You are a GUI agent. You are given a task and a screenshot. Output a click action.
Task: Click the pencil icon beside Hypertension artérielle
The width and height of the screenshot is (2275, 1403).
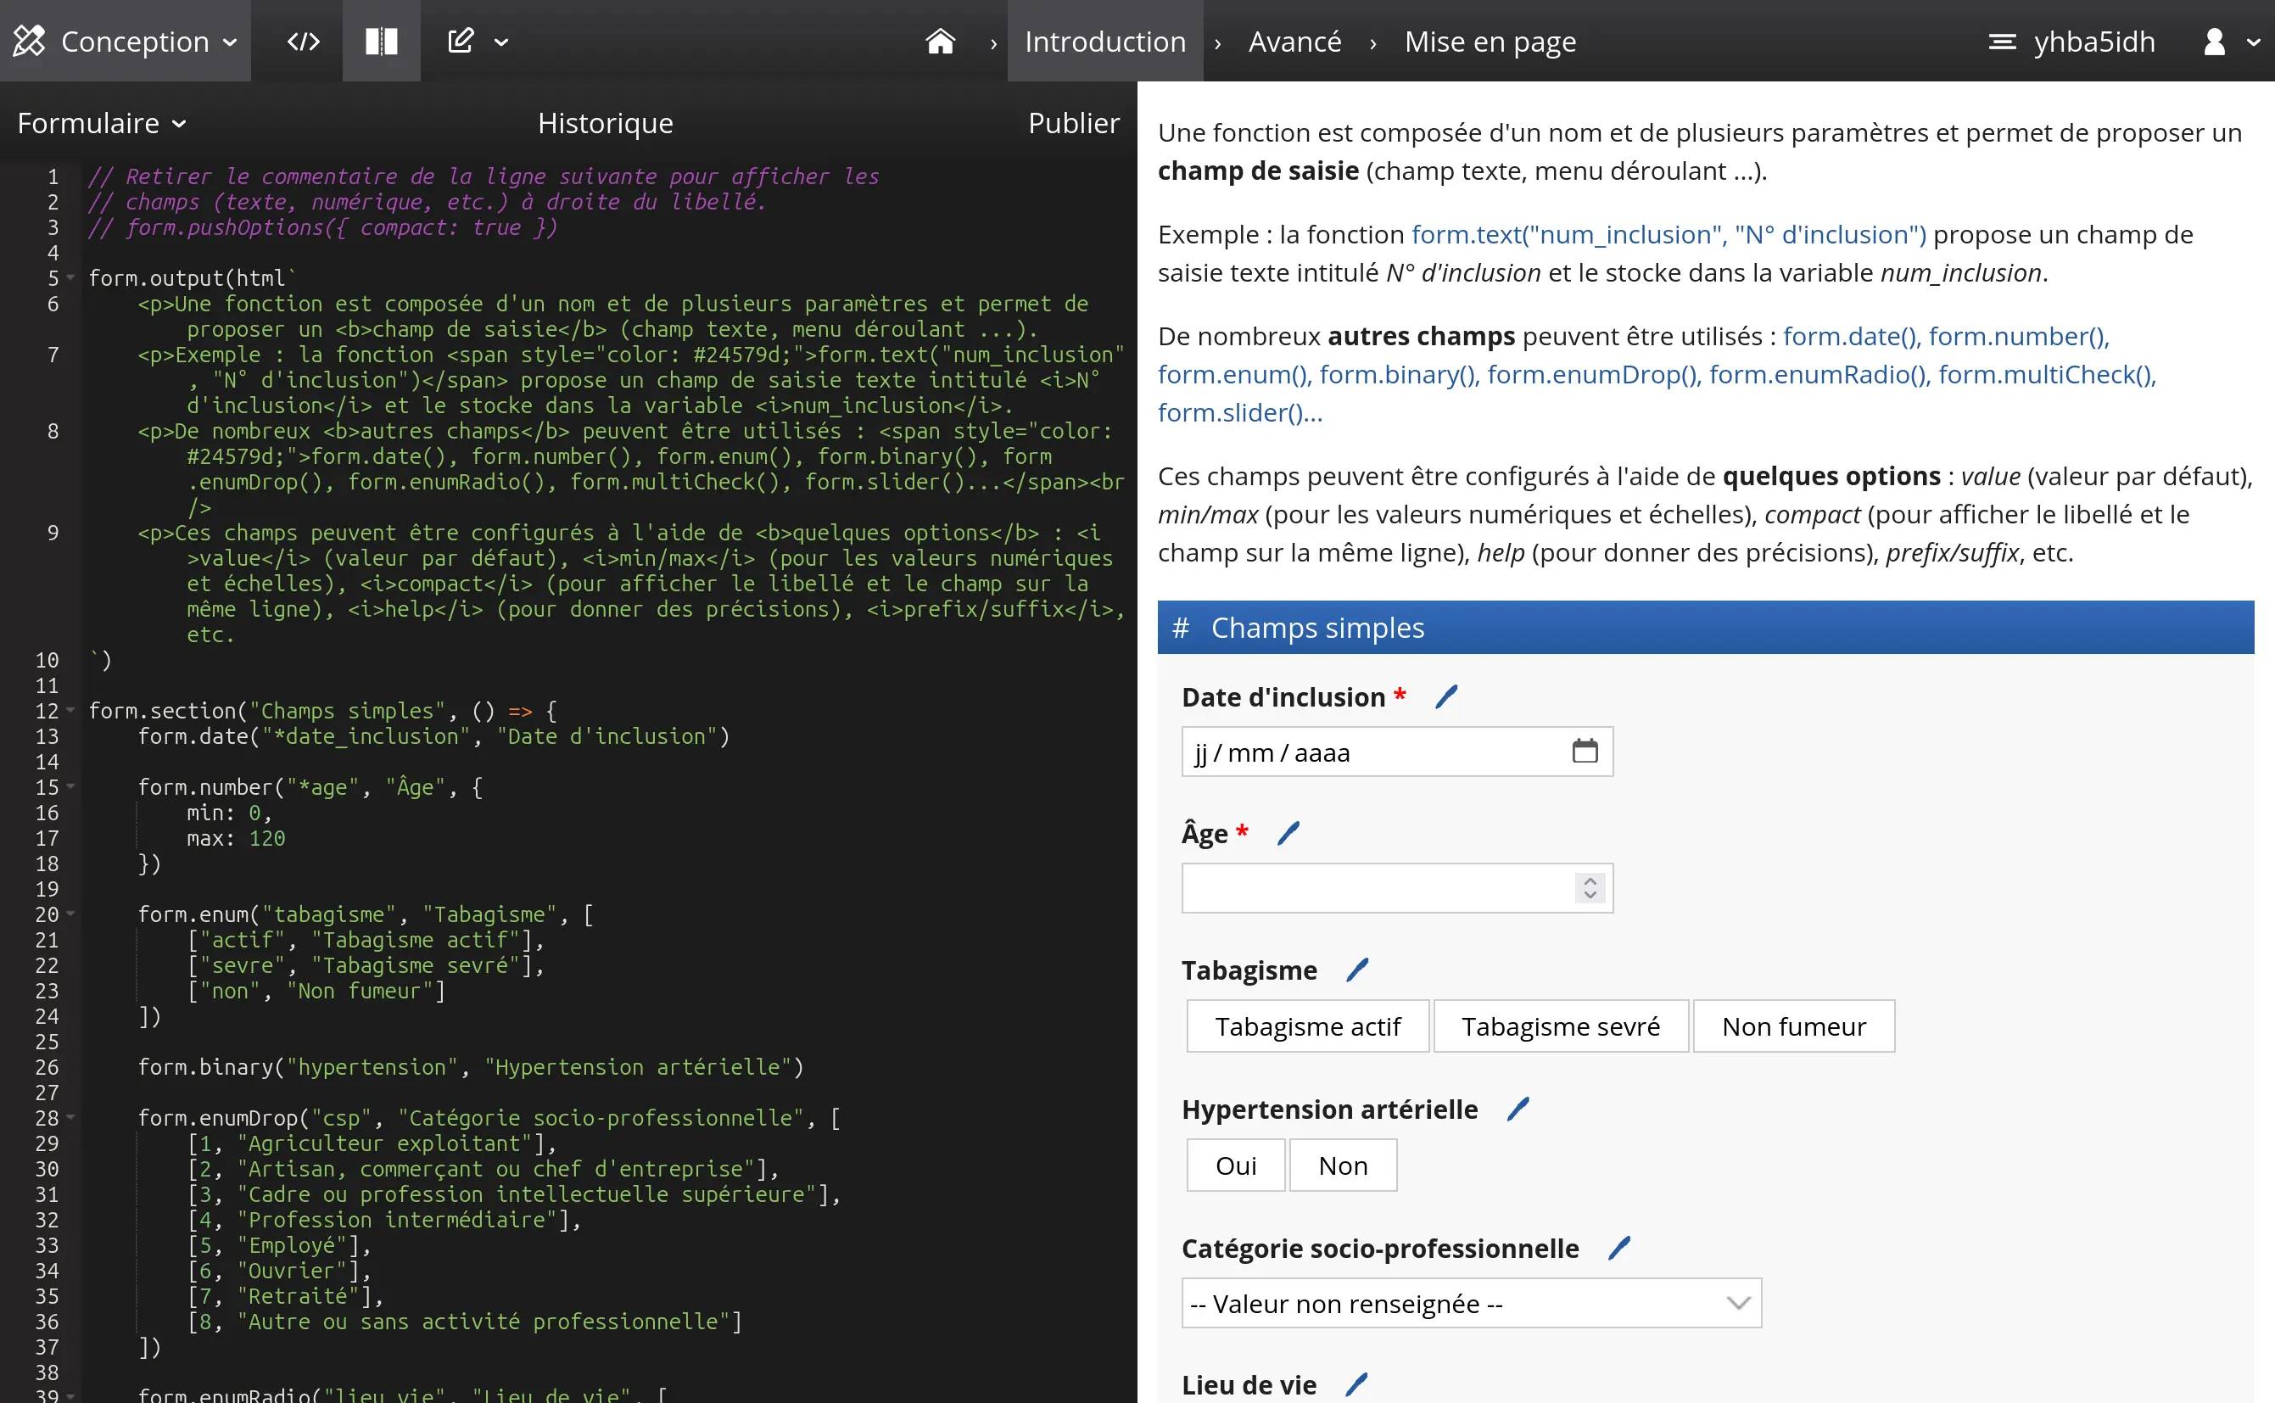[x=1518, y=1109]
